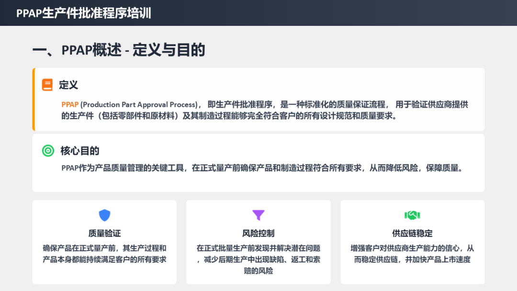The width and height of the screenshot is (517, 291).
Task: Select the 质量验证 card heading
Action: (104, 233)
